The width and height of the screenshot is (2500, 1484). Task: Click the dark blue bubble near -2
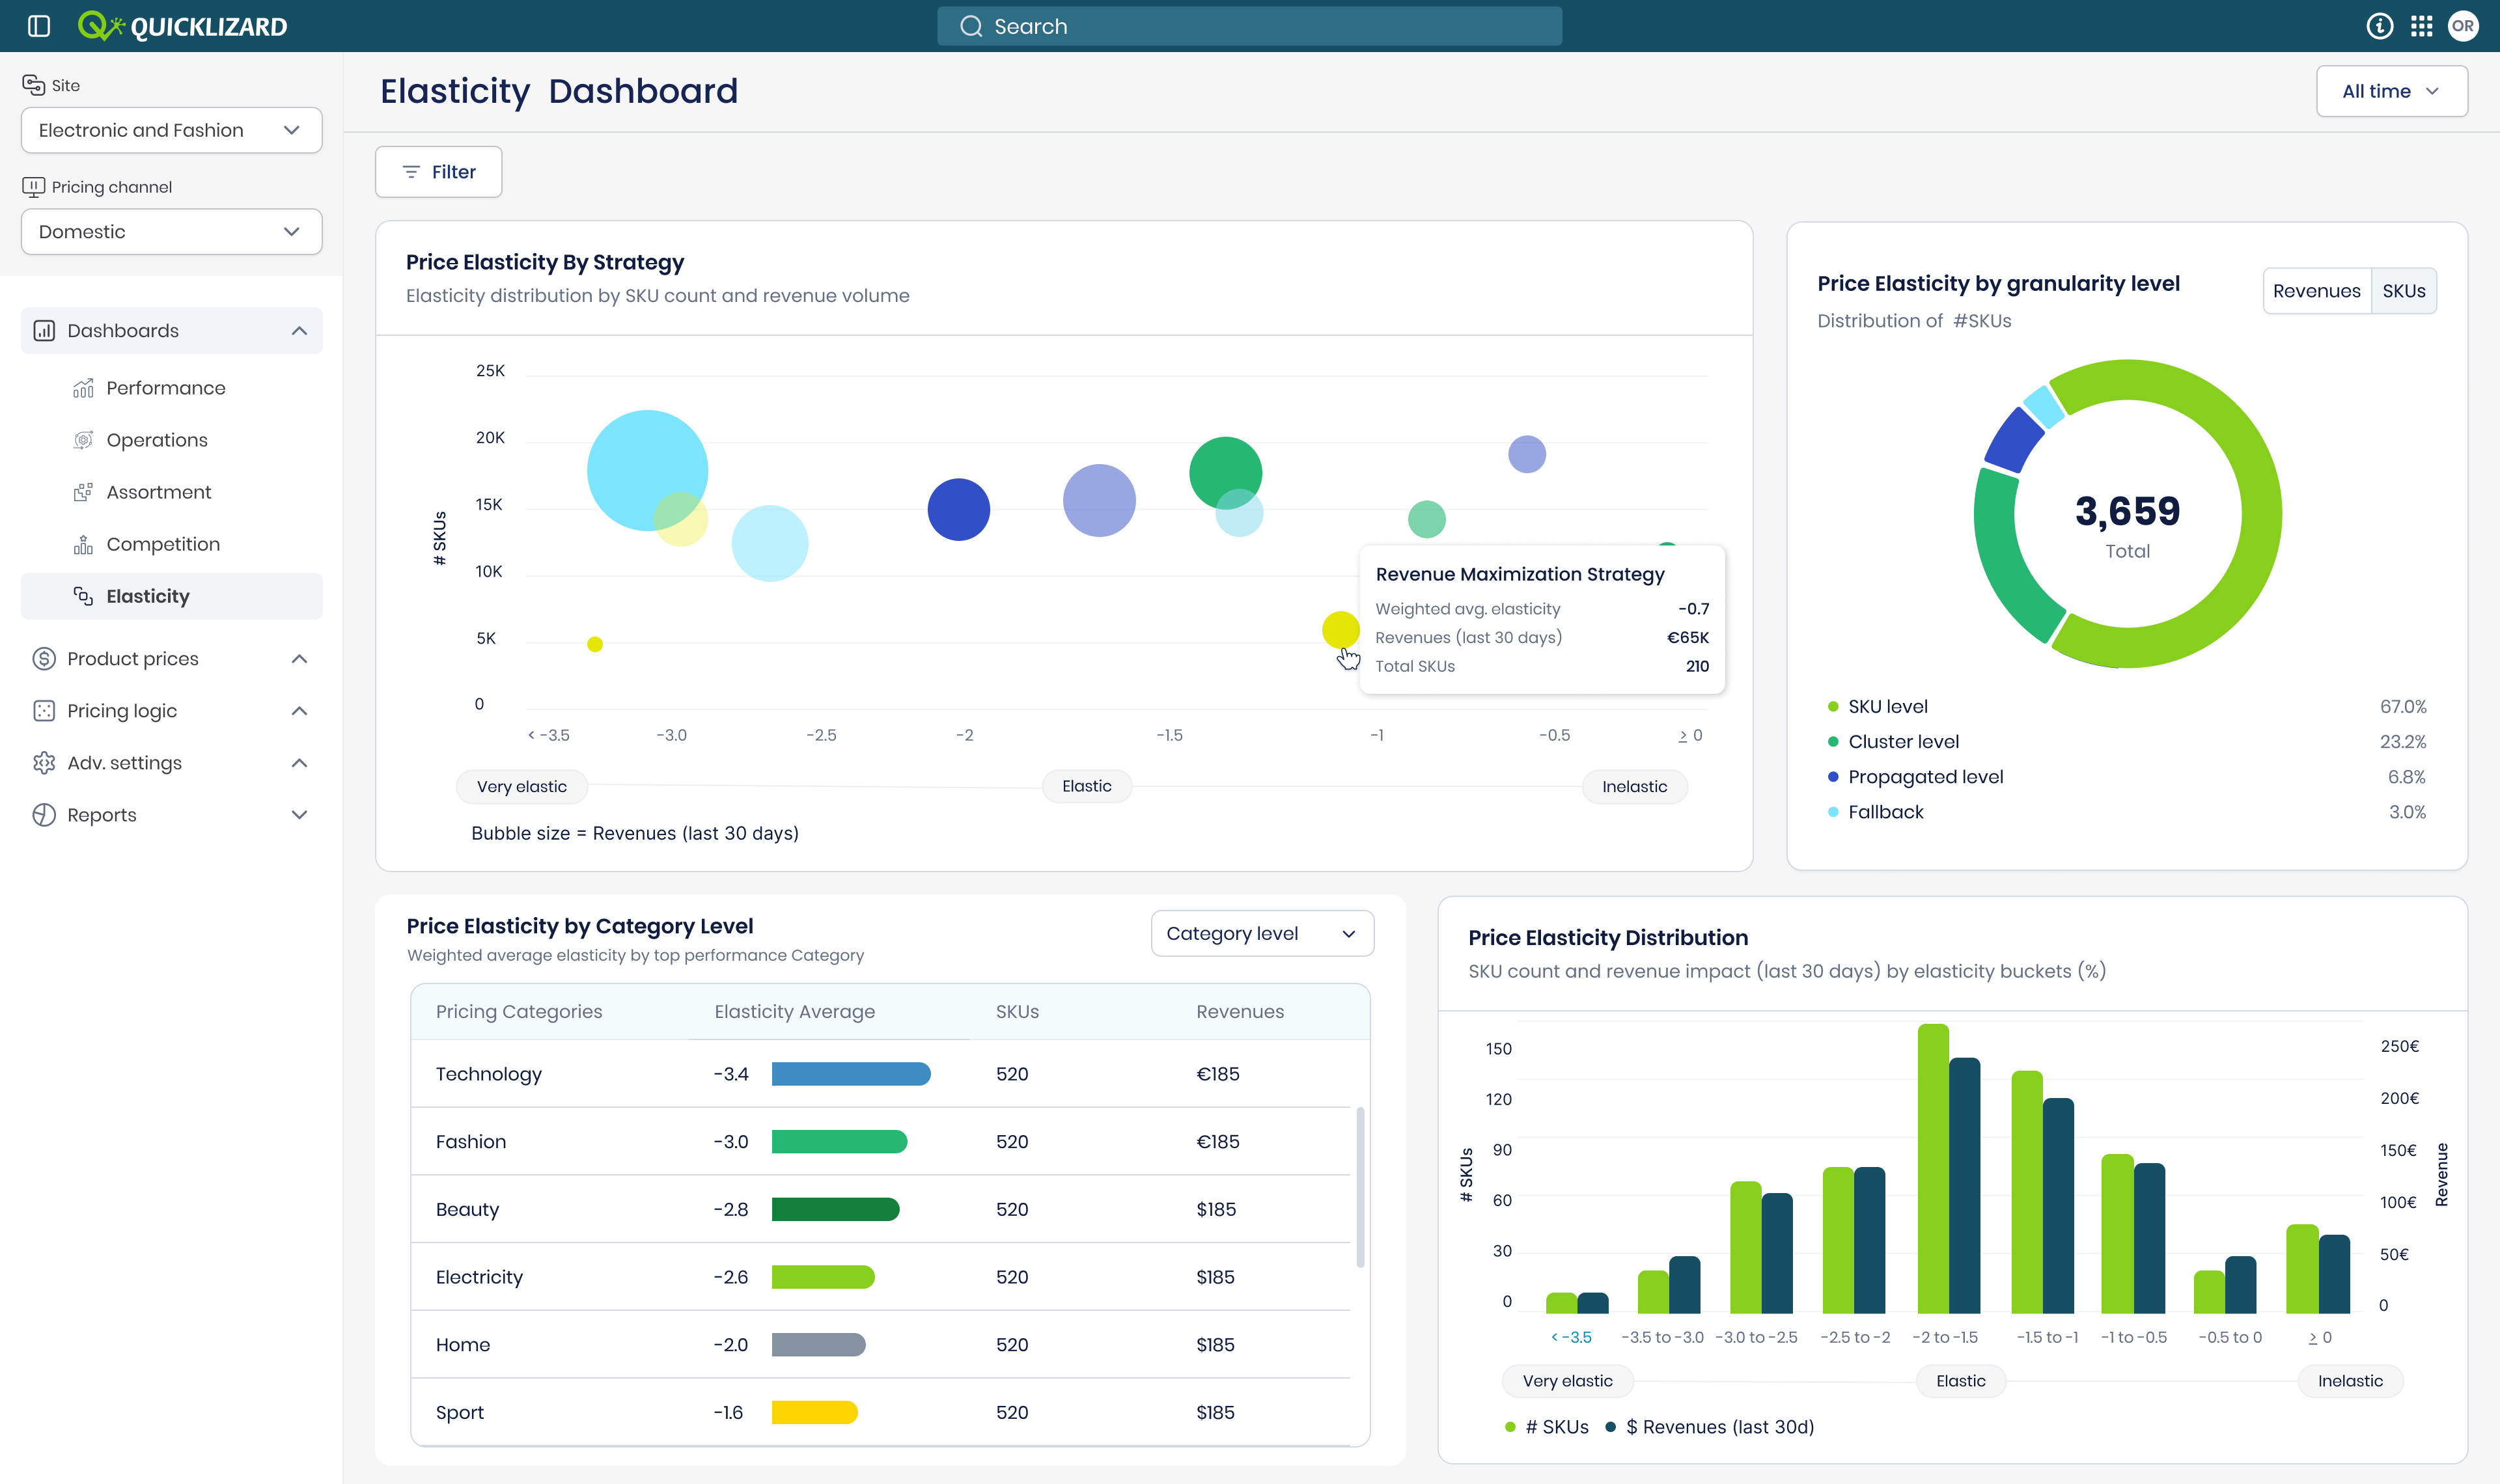(x=958, y=509)
